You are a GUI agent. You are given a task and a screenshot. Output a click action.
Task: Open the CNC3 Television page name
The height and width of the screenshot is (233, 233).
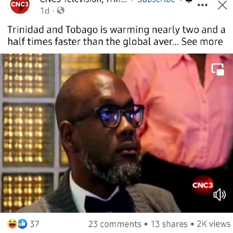[83, 1]
